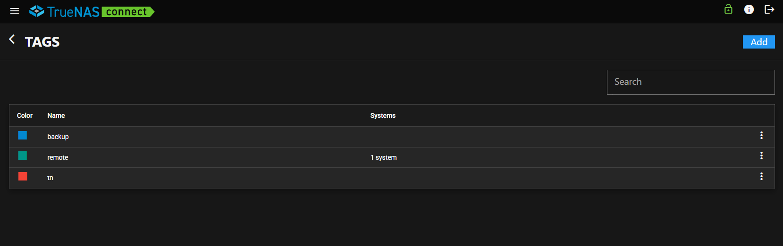Click the "1 system" text for remote
Screen dimensions: 783x246
pos(383,157)
